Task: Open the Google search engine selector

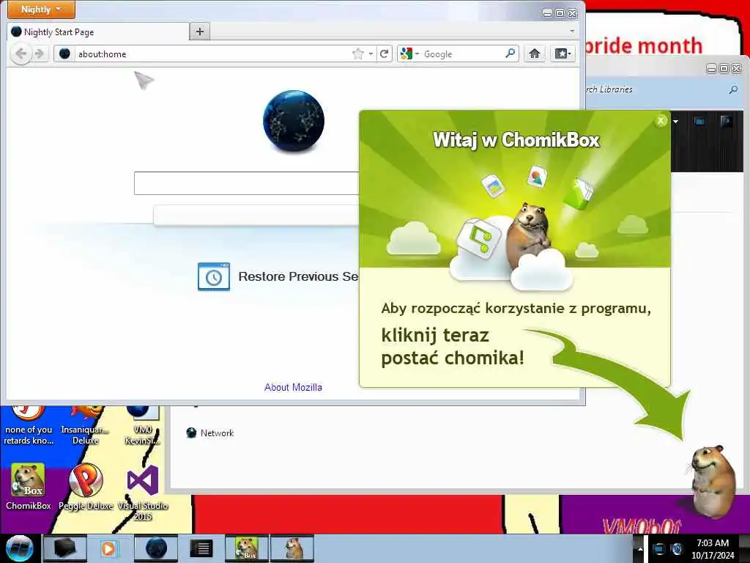Action: coord(409,54)
